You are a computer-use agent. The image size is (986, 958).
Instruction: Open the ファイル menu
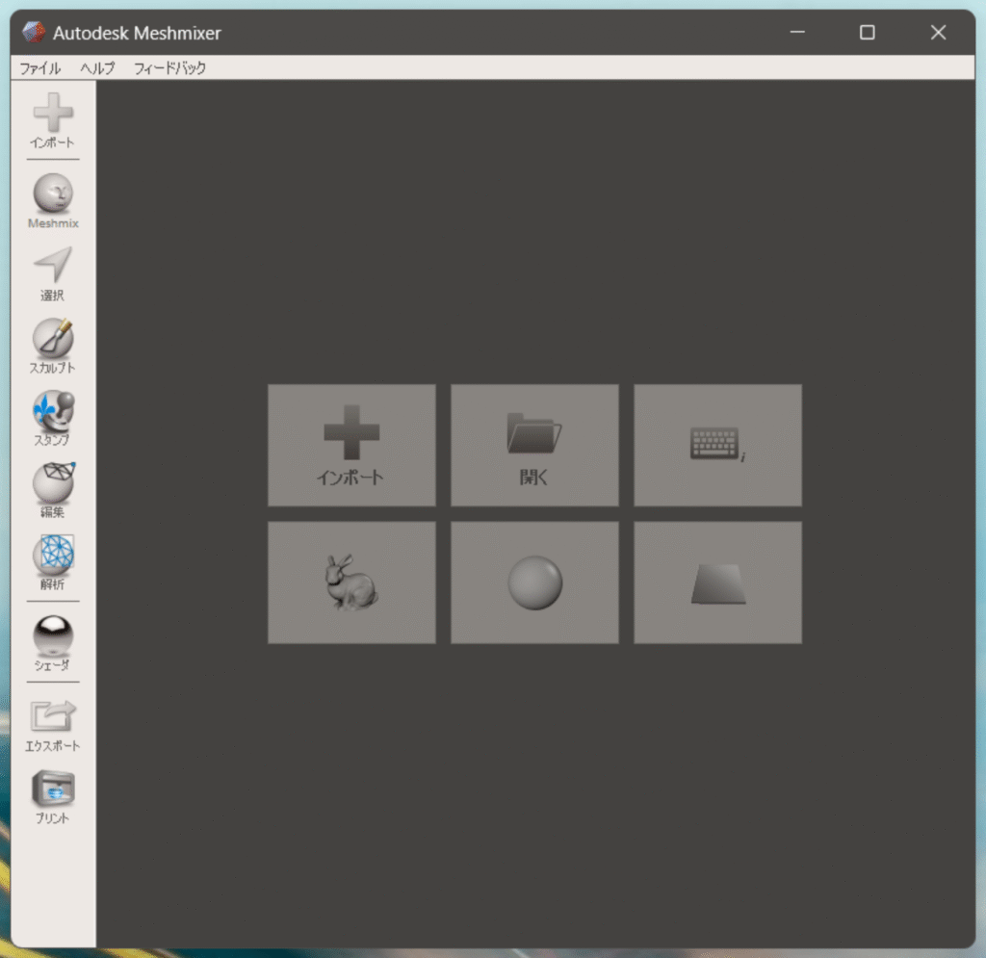(x=39, y=68)
